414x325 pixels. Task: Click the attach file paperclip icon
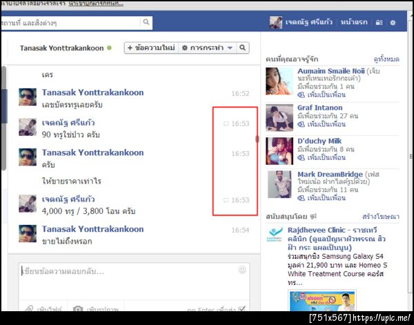[29, 308]
